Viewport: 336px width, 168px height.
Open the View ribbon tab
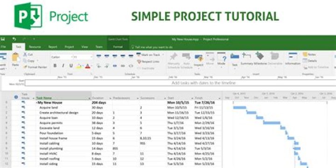(84, 47)
